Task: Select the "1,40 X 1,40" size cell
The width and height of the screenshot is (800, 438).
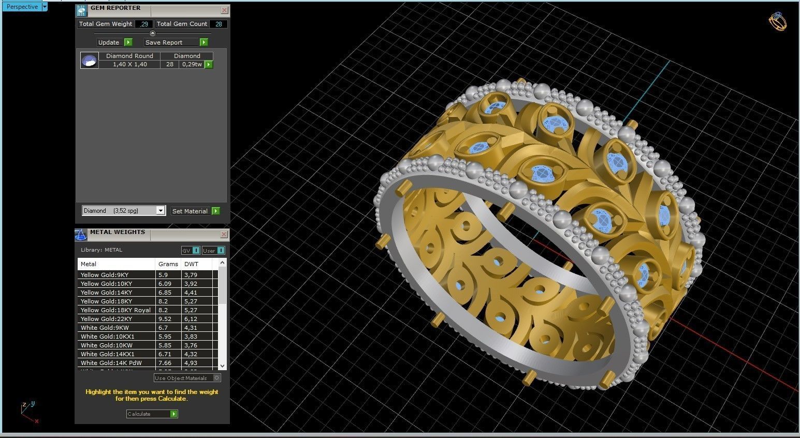Action: 129,64
